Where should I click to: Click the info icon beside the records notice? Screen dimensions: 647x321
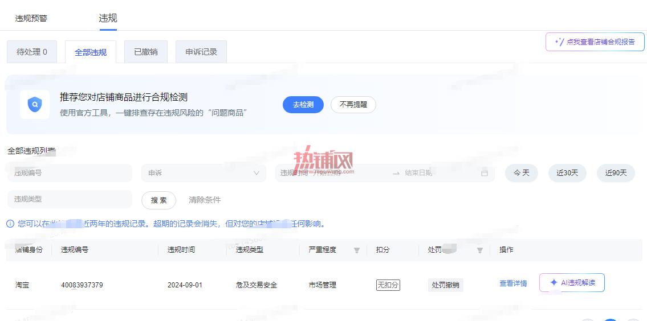pos(10,224)
